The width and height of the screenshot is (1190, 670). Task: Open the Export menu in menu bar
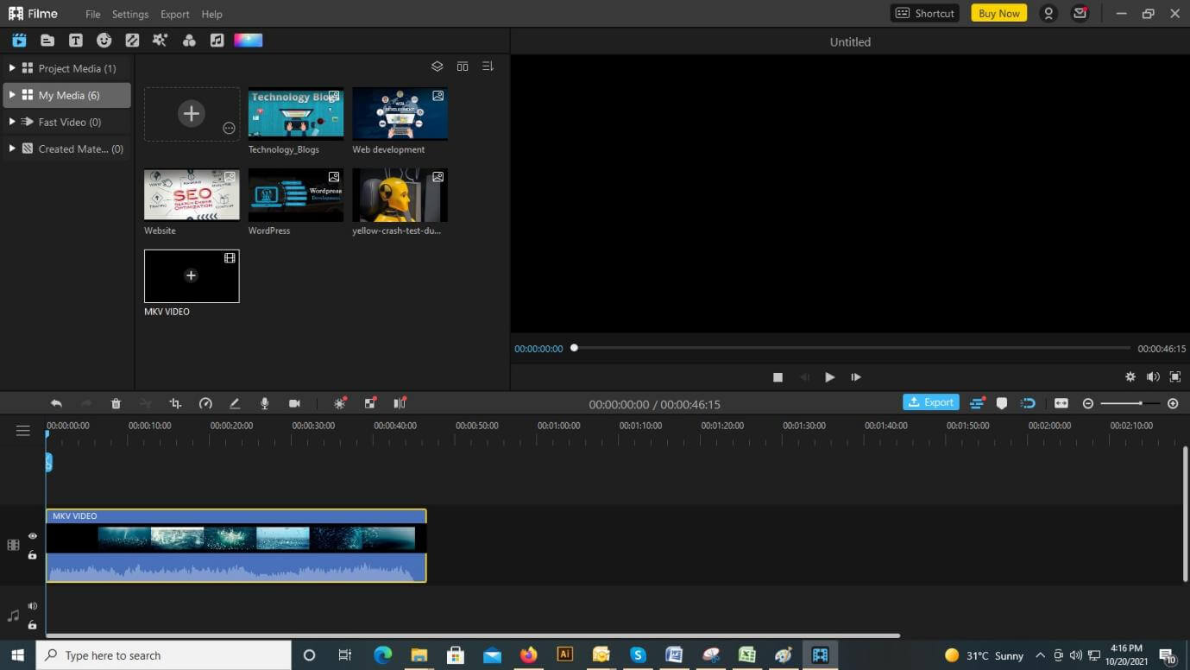tap(174, 14)
